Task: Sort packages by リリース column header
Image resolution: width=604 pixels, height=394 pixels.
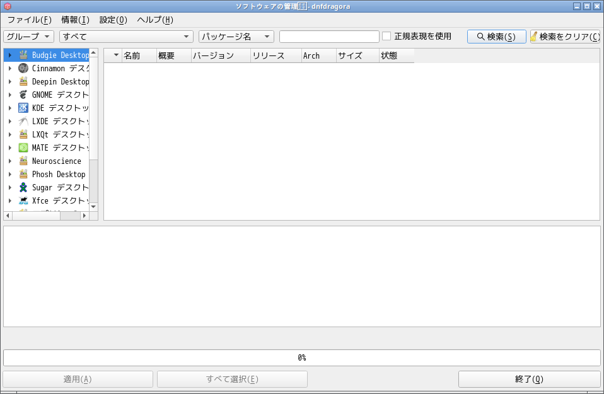Action: pos(276,56)
